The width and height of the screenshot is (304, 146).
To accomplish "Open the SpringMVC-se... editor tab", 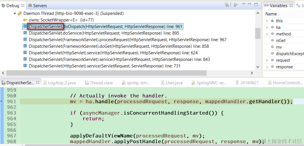I will pyautogui.click(x=209, y=83).
